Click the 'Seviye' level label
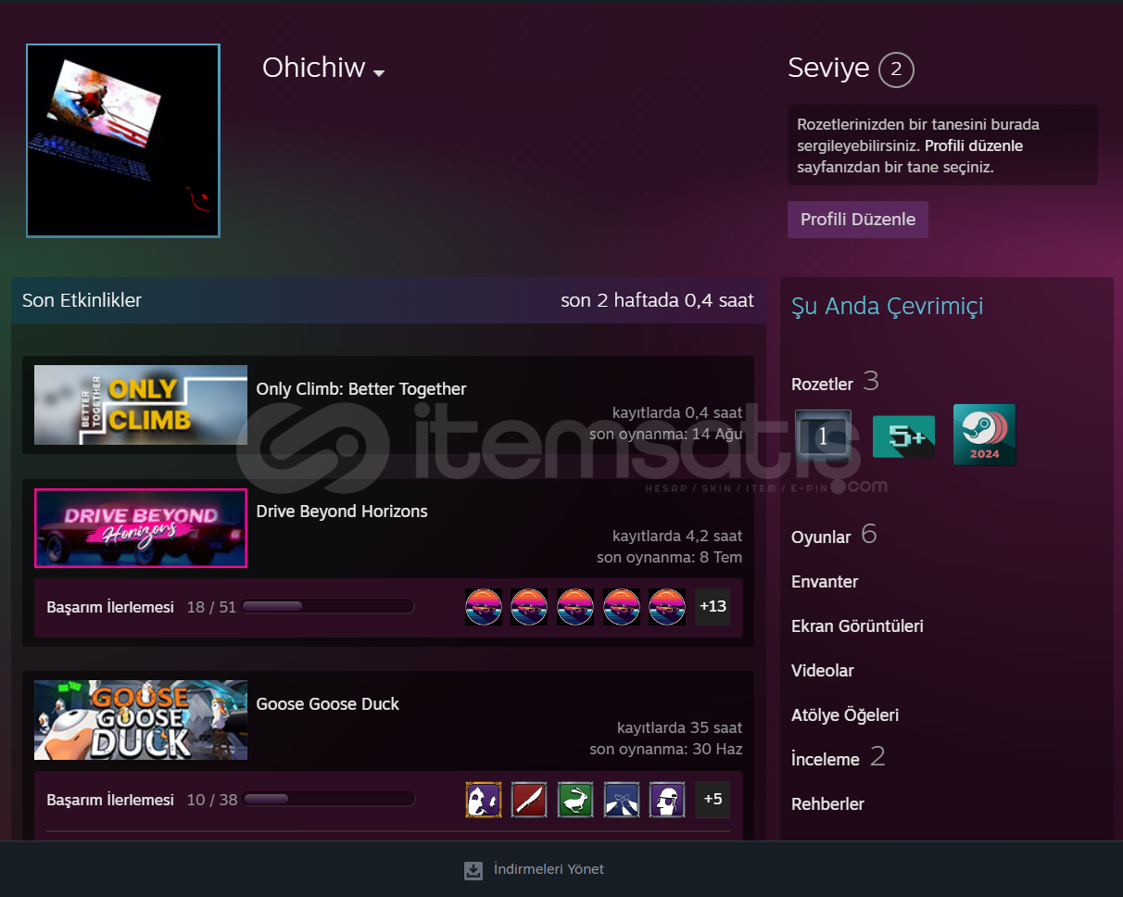The height and width of the screenshot is (897, 1123). (x=828, y=68)
